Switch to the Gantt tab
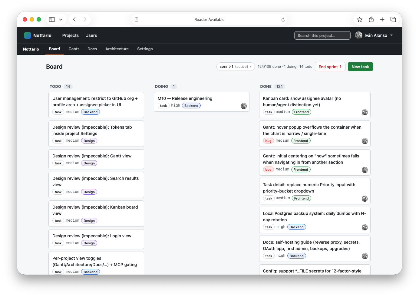This screenshot has width=419, height=297. coord(74,49)
